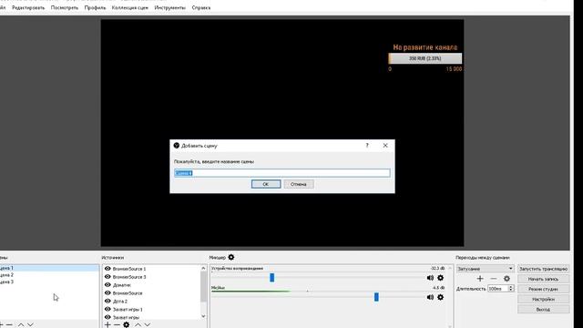Toggle visibility of BrowserSource 3
The height and width of the screenshot is (328, 583).
click(x=107, y=277)
